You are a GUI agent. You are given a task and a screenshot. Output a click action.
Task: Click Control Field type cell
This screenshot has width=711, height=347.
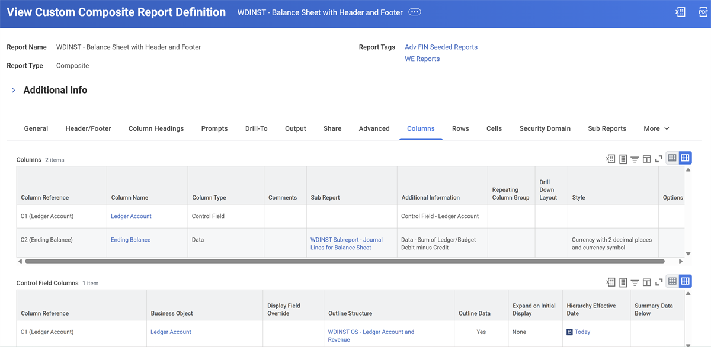pyautogui.click(x=226, y=216)
